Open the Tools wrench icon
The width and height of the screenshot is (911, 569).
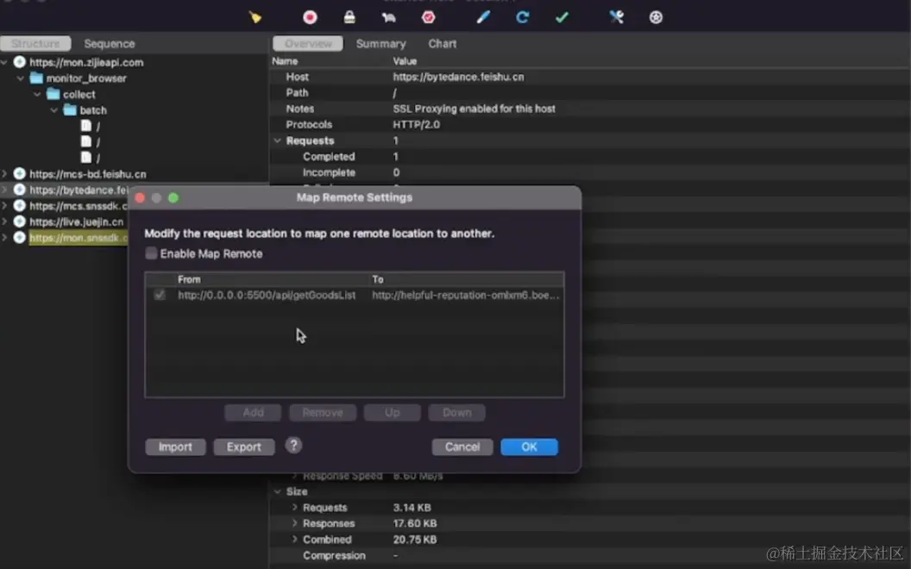617,17
